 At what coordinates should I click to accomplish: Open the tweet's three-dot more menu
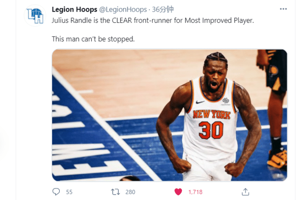283,9
